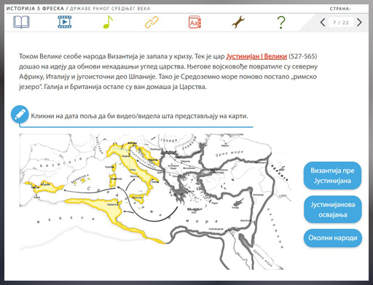The height and width of the screenshot is (285, 373).
Task: Toggle Византија пре Јустинијана map layer
Action: pos(332,176)
